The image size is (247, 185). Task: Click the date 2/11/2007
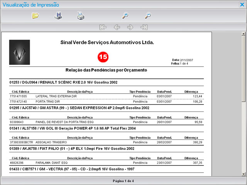click(186, 60)
